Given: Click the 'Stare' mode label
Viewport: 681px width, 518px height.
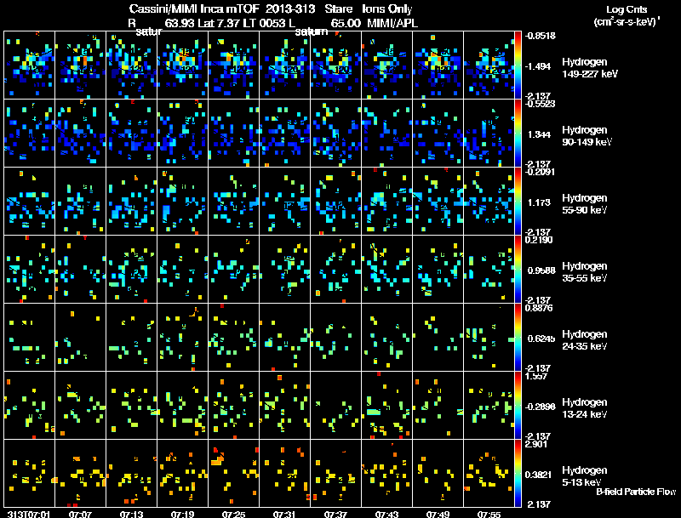Looking at the screenshot, I should [339, 9].
